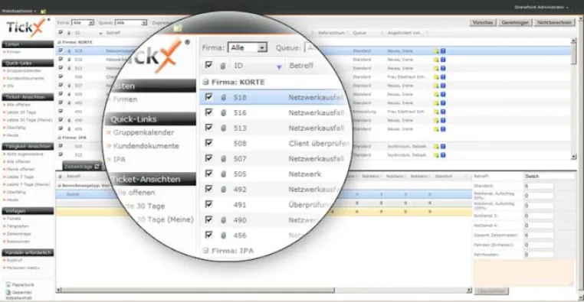Click the Gesamter Websiteinhalt icon

tap(8, 293)
